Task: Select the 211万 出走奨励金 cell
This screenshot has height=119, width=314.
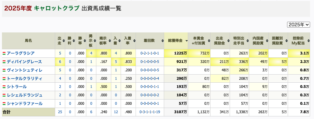Action: (x=220, y=62)
